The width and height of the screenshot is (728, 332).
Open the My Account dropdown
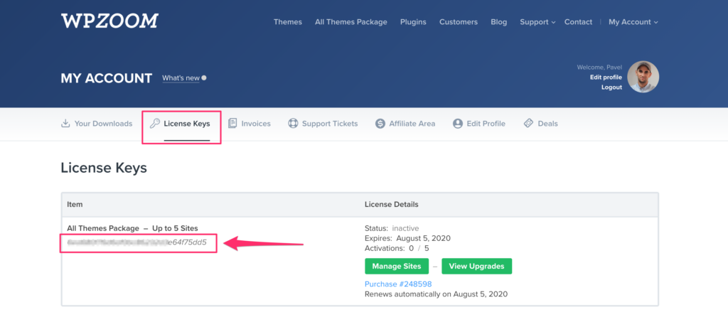tap(633, 22)
